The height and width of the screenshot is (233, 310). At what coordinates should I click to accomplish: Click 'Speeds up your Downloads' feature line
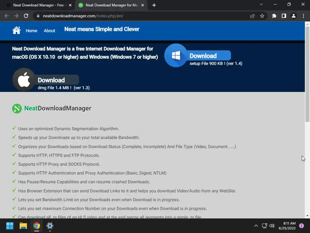pos(79,137)
